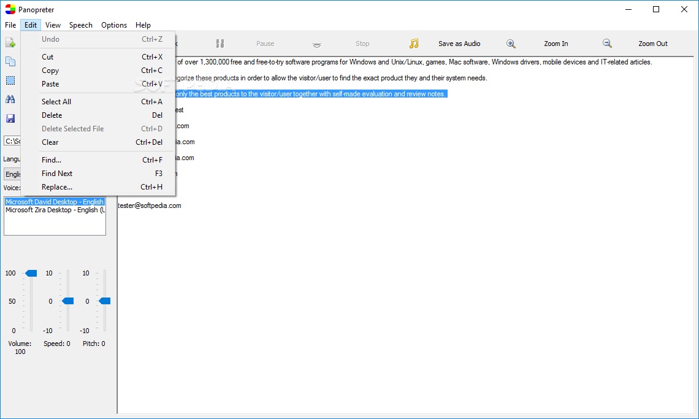Choose Copy from the Edit menu
The height and width of the screenshot is (419, 699).
pyautogui.click(x=98, y=71)
